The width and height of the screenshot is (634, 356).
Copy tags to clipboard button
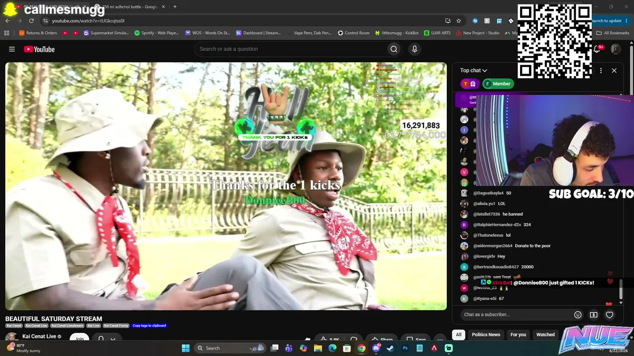(x=149, y=326)
